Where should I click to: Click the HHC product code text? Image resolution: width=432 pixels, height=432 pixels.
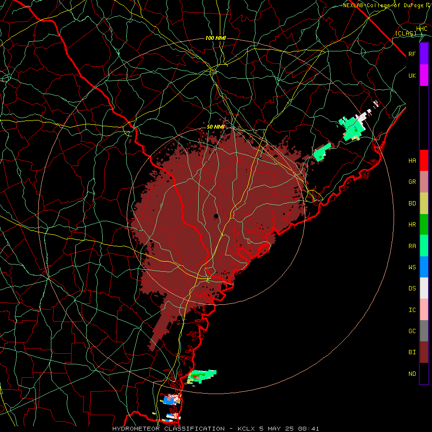click(x=421, y=29)
